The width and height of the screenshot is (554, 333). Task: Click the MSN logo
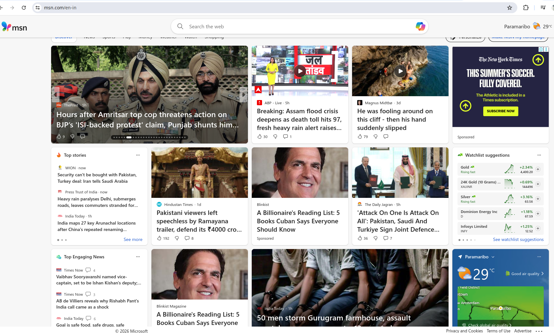click(x=14, y=27)
